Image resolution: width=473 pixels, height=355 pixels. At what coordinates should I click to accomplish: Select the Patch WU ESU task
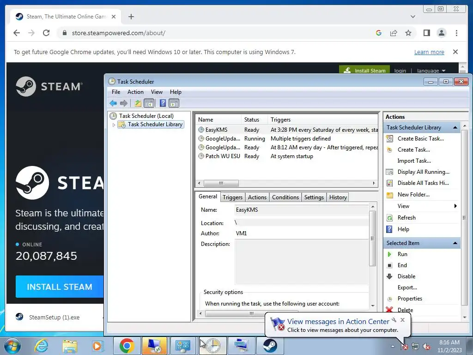[x=286, y=156]
